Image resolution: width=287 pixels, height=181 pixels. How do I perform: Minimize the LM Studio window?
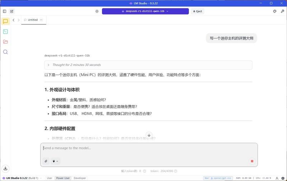point(261,3)
